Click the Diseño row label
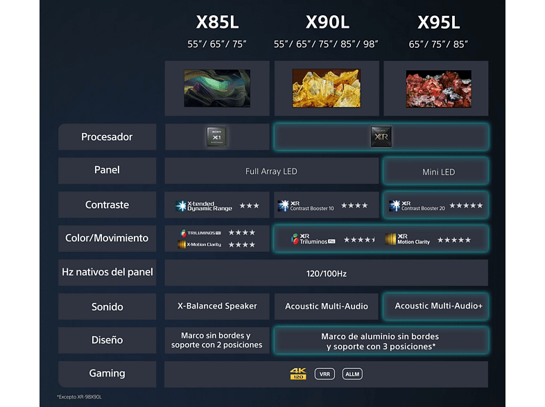This screenshot has height=407, width=545. point(107,340)
